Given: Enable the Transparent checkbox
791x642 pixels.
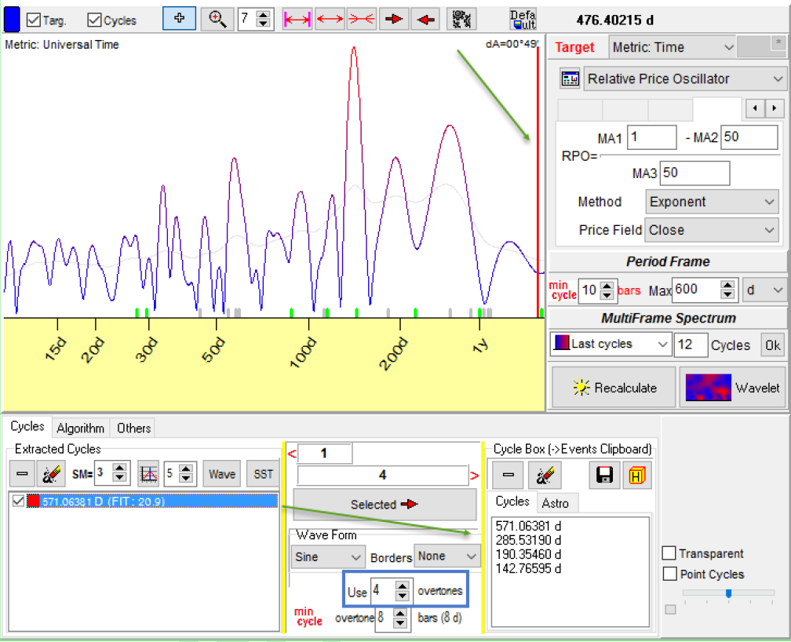Looking at the screenshot, I should [x=669, y=553].
